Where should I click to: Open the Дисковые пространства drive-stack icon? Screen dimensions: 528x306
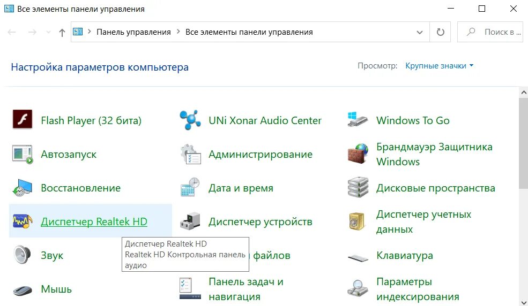(x=358, y=187)
